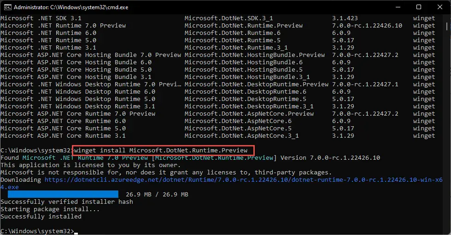Viewport: 451px width, 235px height.
Task: Click the cmd.exe icon in title bar
Action: (x=8, y=7)
